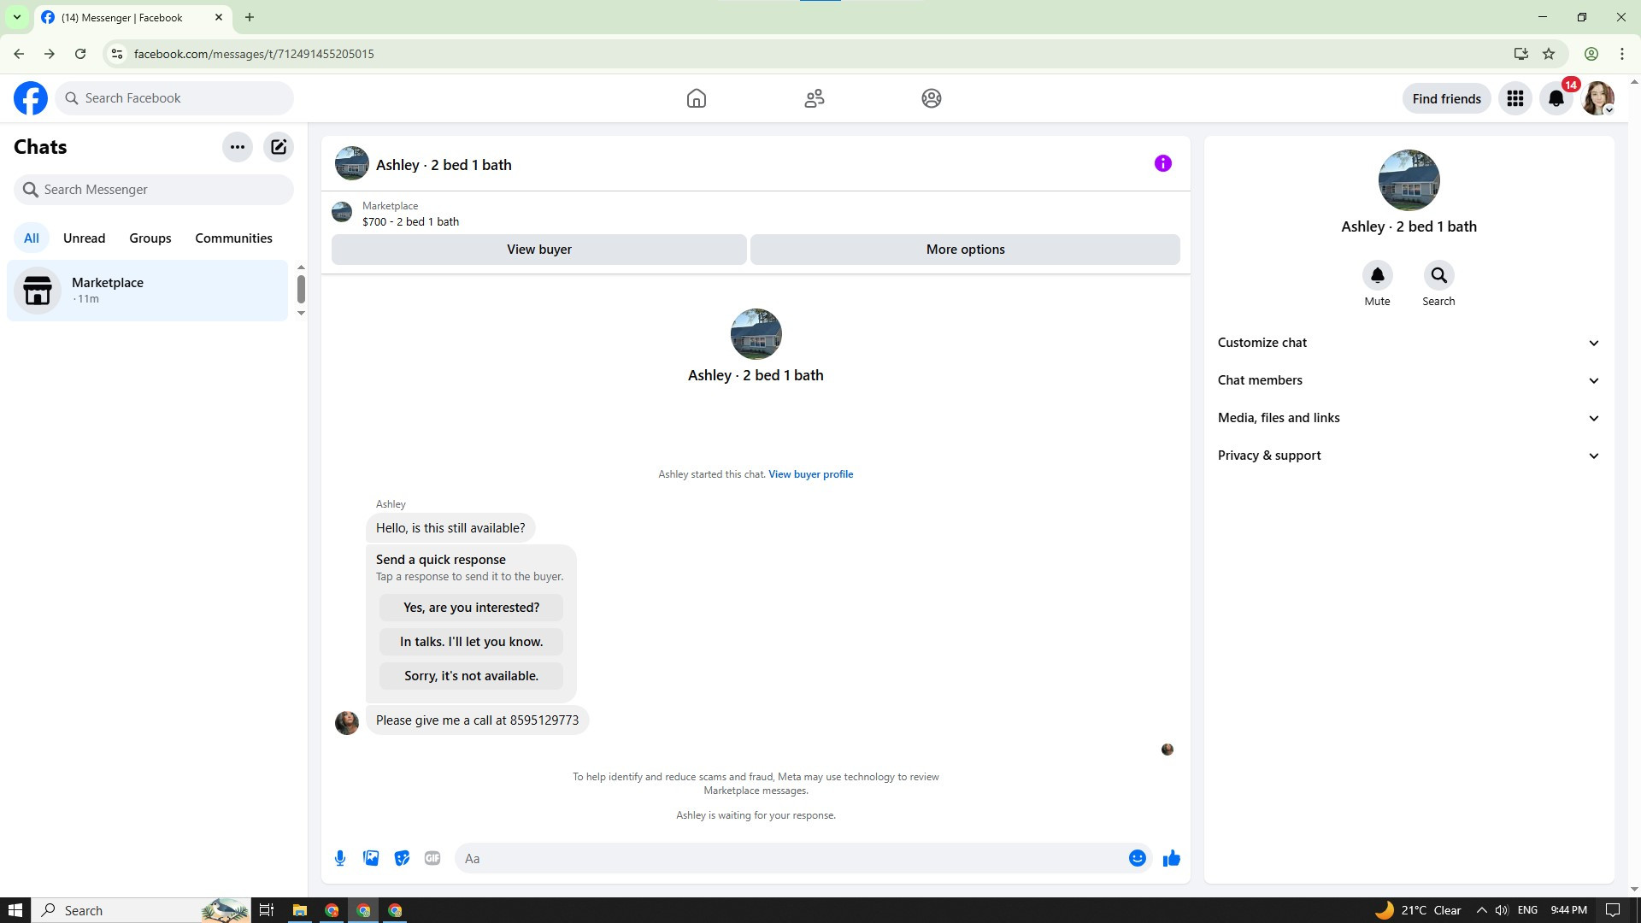Send a thumbs-up like
Image resolution: width=1641 pixels, height=923 pixels.
coord(1171,858)
